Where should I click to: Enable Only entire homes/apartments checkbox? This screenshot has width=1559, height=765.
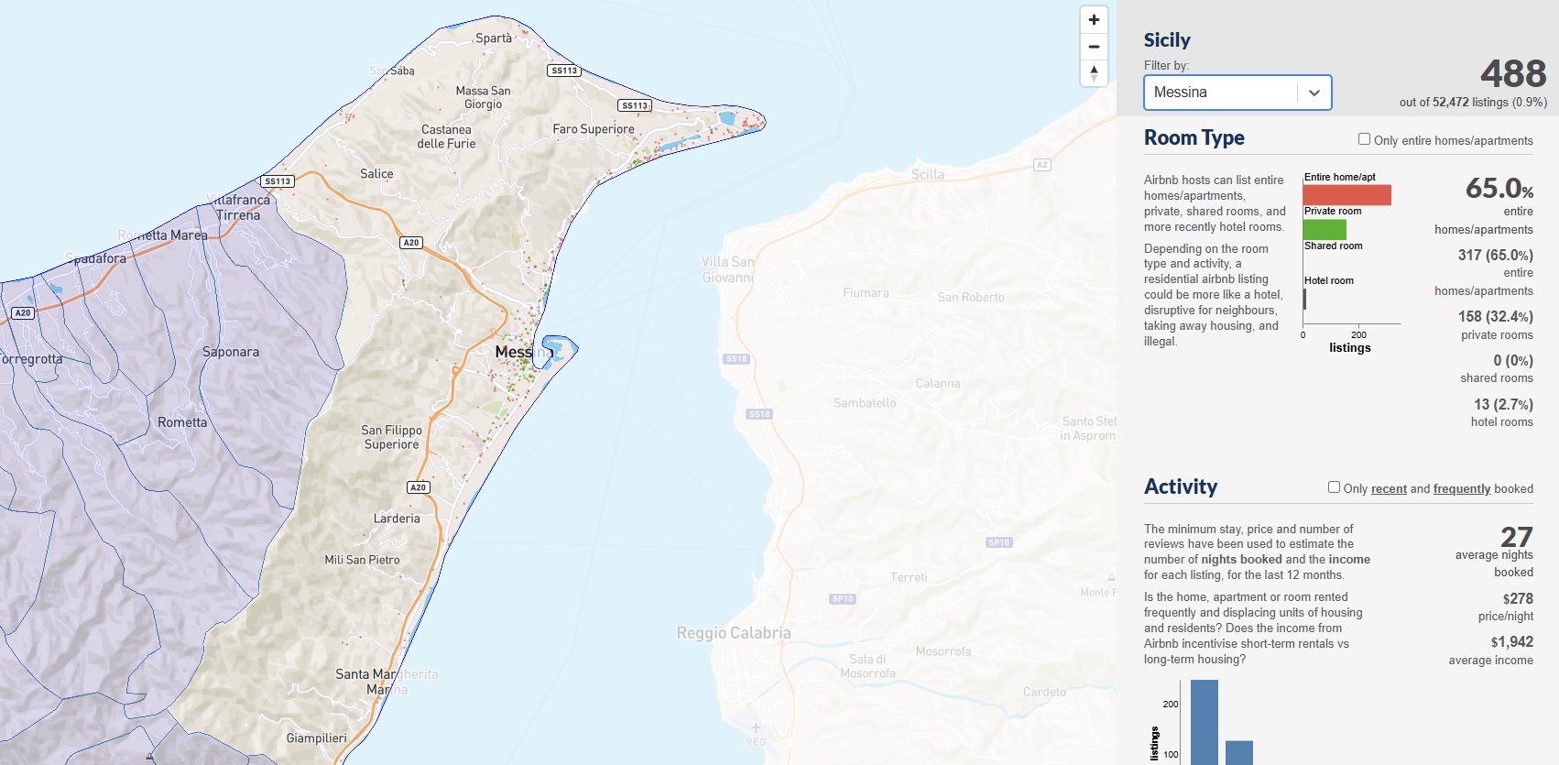click(x=1364, y=139)
